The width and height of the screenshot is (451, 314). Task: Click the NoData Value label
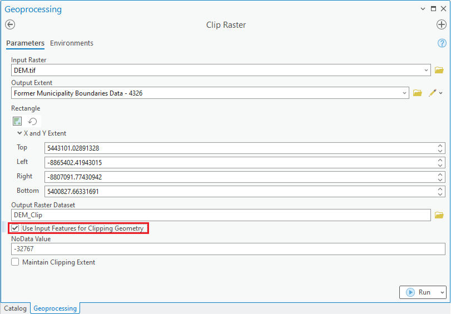coord(31,239)
